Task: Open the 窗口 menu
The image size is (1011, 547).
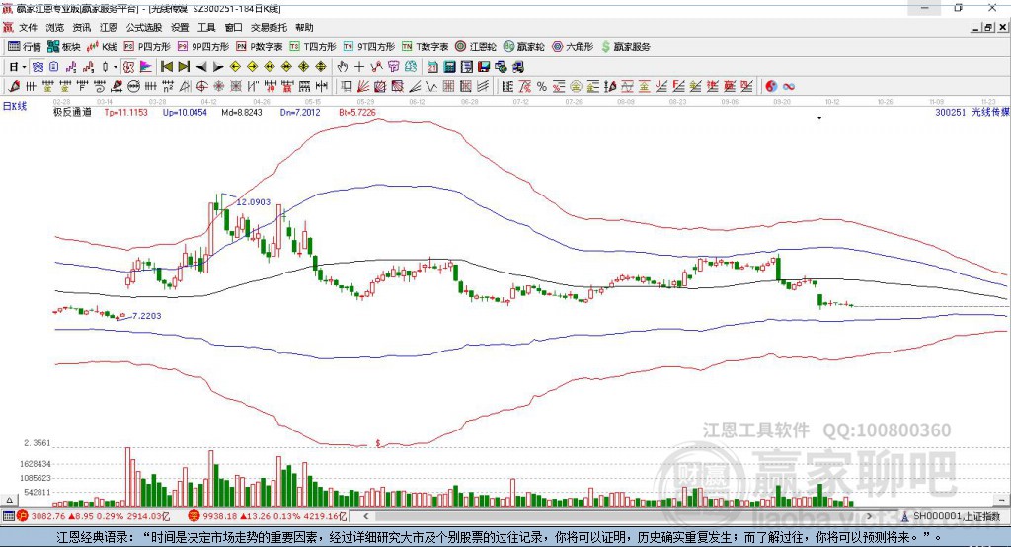Action: pyautogui.click(x=233, y=27)
